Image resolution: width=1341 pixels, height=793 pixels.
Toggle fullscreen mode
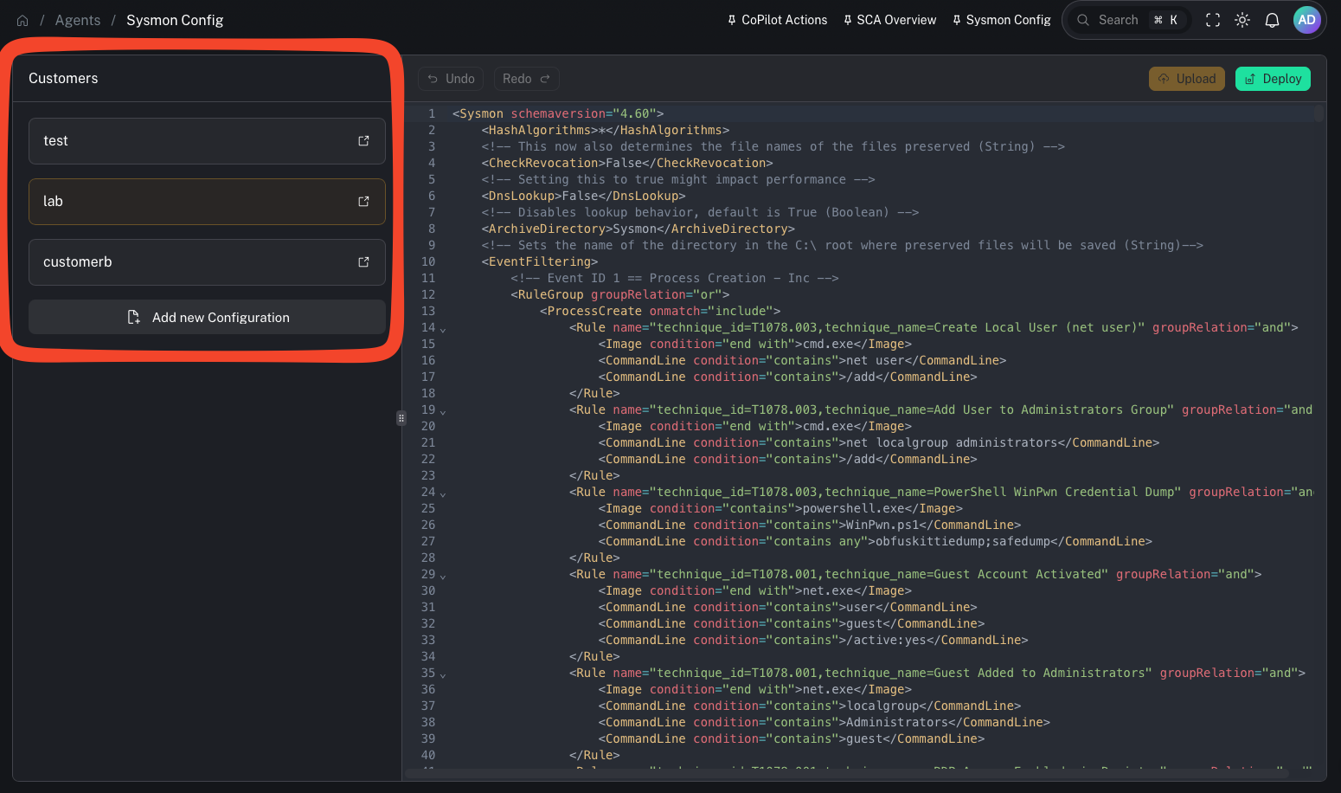(x=1212, y=20)
